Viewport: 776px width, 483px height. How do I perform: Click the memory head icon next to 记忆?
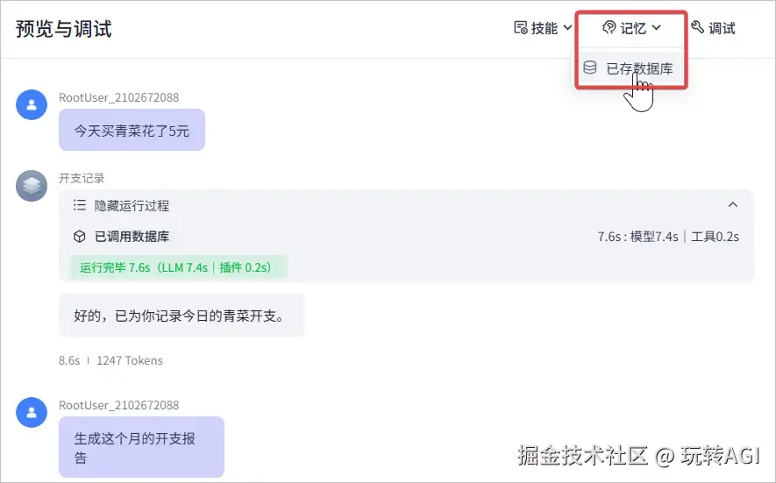coord(609,28)
